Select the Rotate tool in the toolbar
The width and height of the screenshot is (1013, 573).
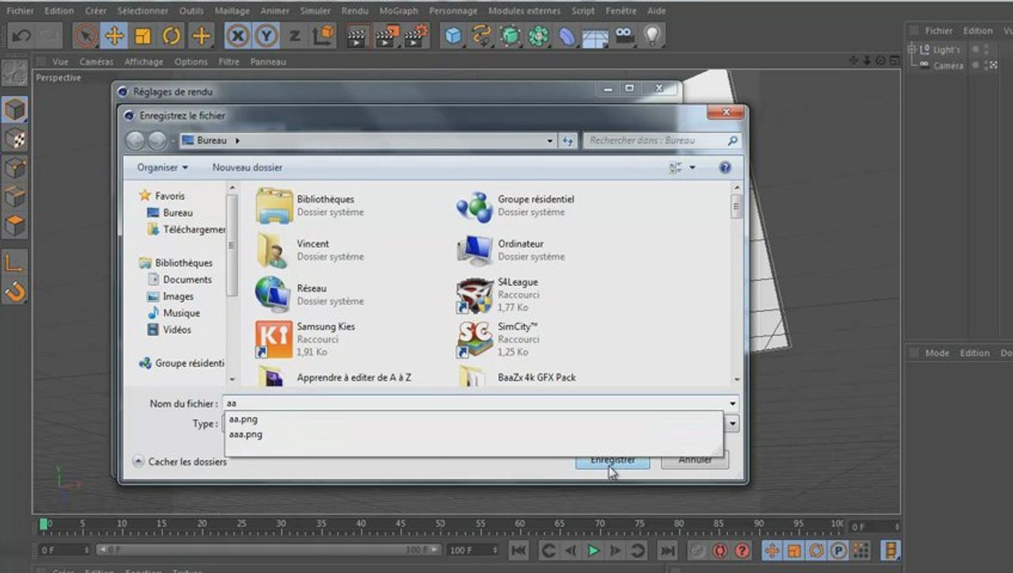click(171, 36)
